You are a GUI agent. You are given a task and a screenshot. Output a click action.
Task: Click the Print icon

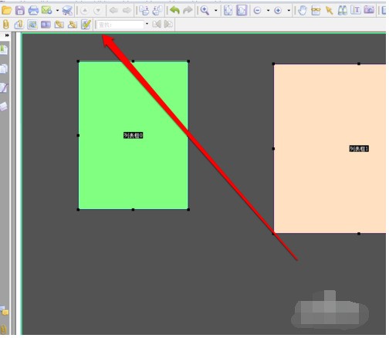point(33,11)
